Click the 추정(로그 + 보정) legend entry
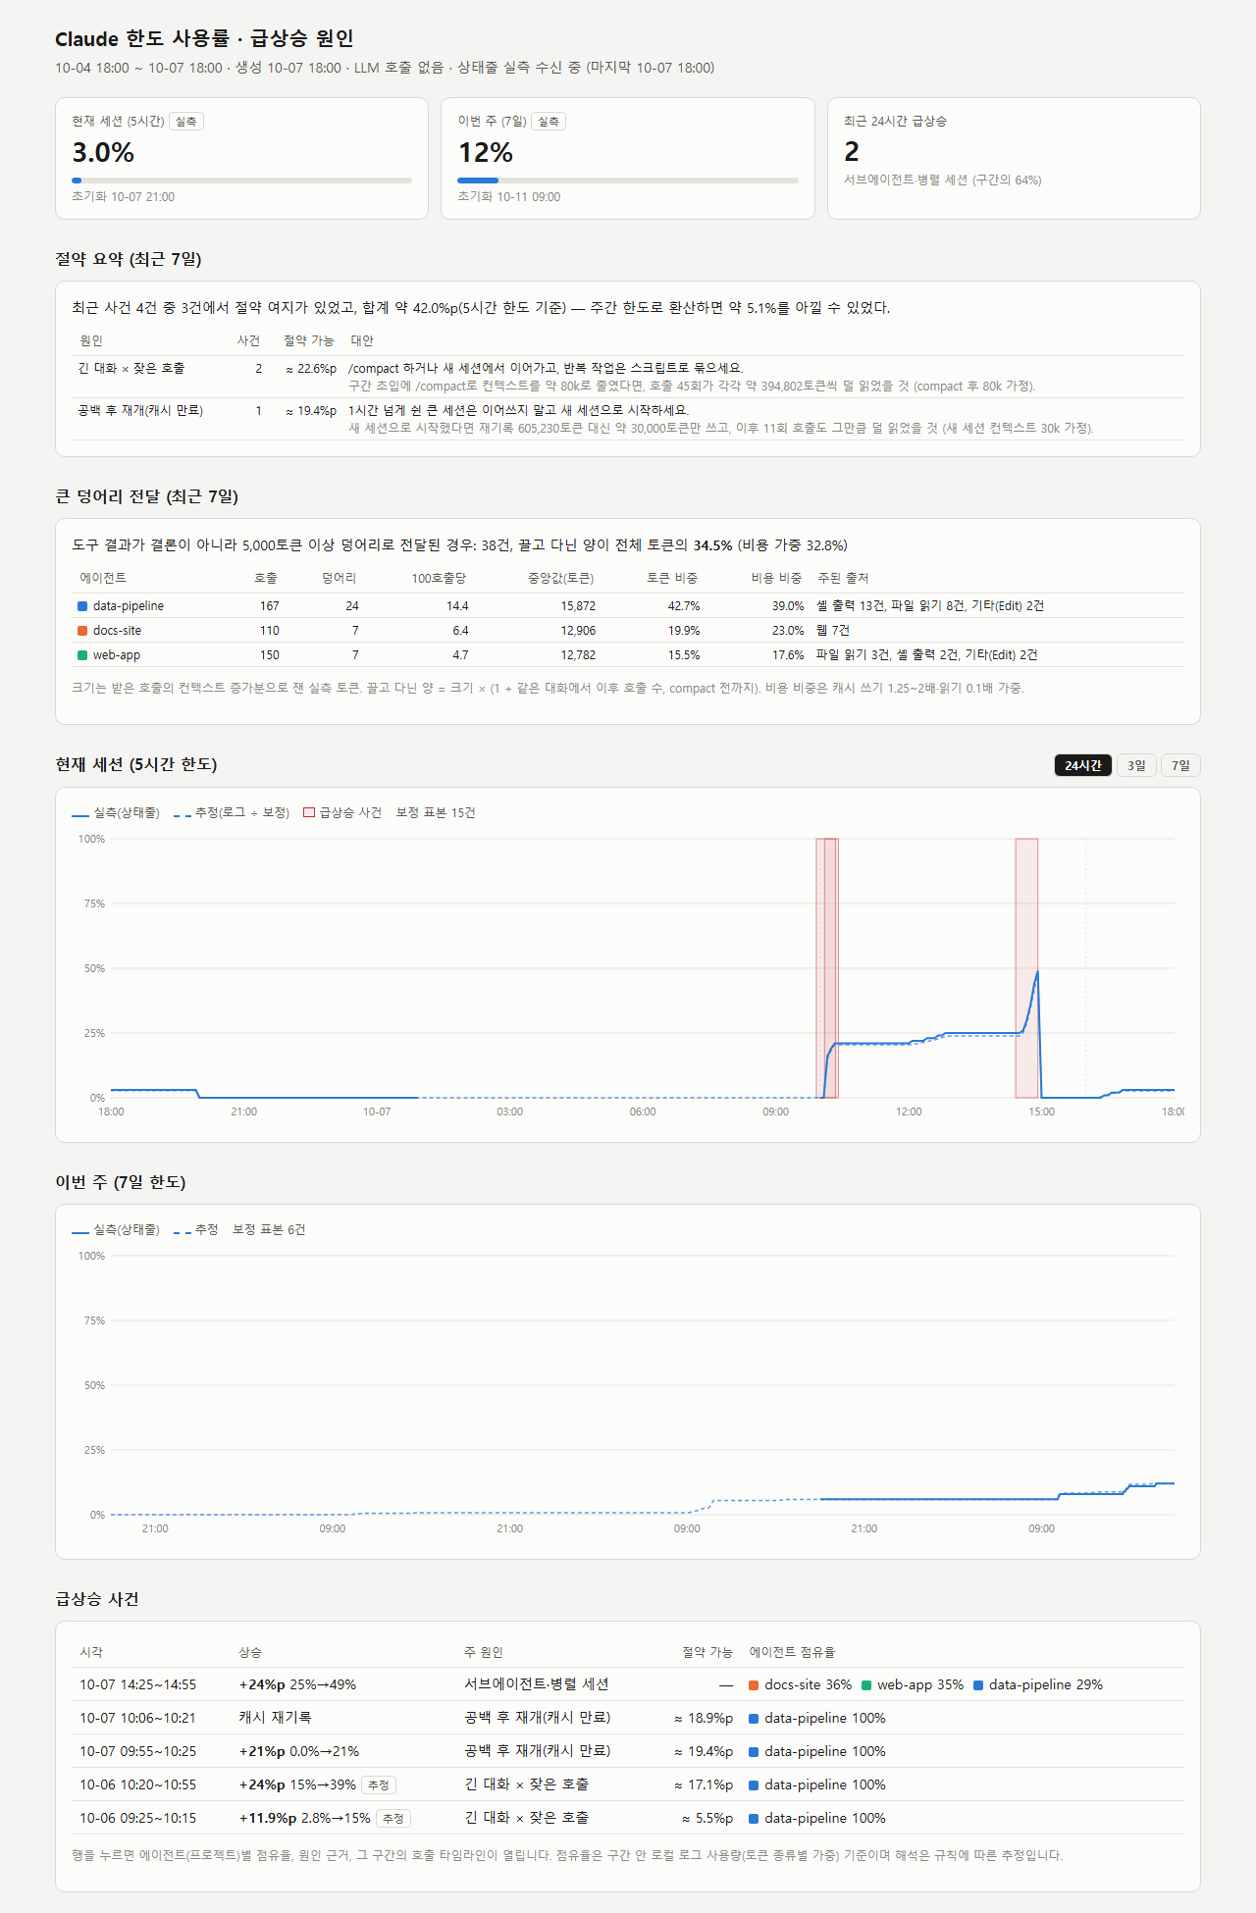 (232, 813)
